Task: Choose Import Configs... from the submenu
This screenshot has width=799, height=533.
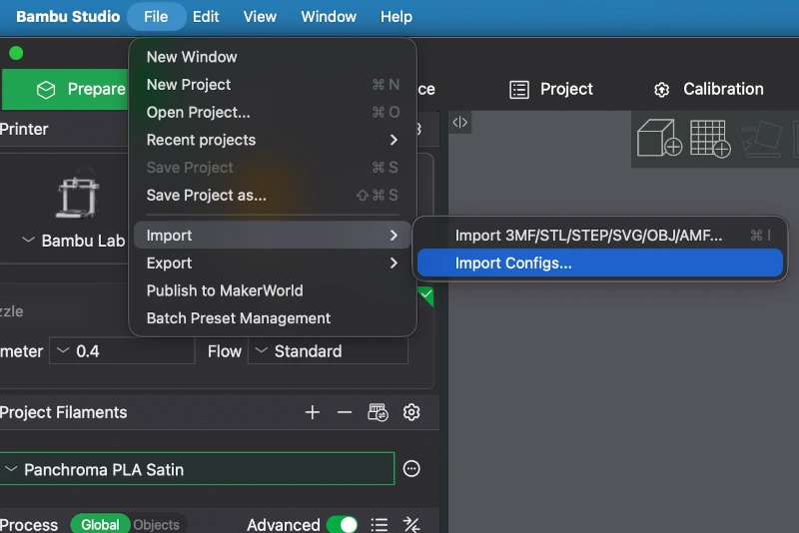Action: pos(600,264)
